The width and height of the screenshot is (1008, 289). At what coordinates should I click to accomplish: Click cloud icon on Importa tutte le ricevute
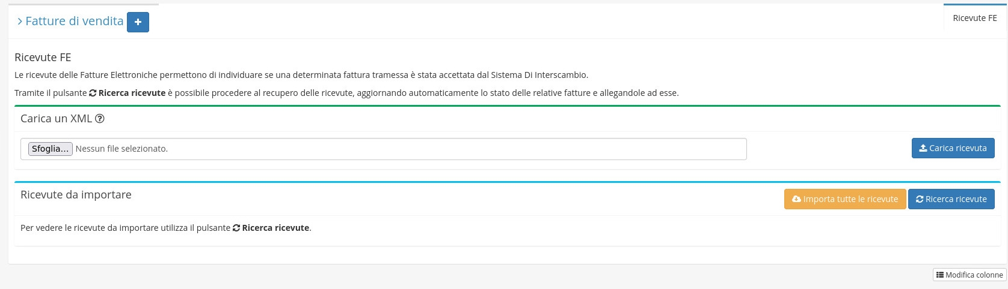pyautogui.click(x=796, y=199)
